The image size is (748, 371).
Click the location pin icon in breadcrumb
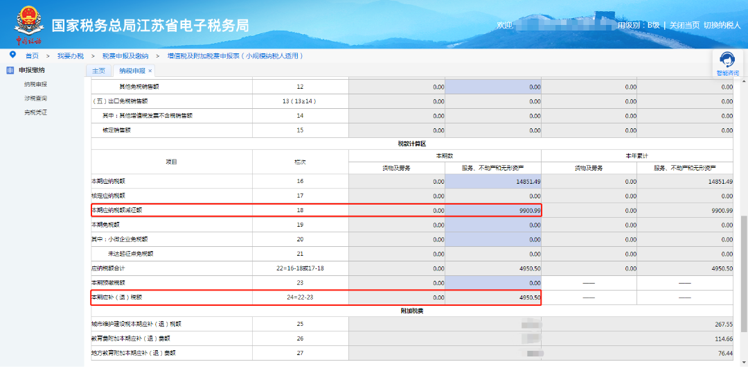click(x=12, y=55)
